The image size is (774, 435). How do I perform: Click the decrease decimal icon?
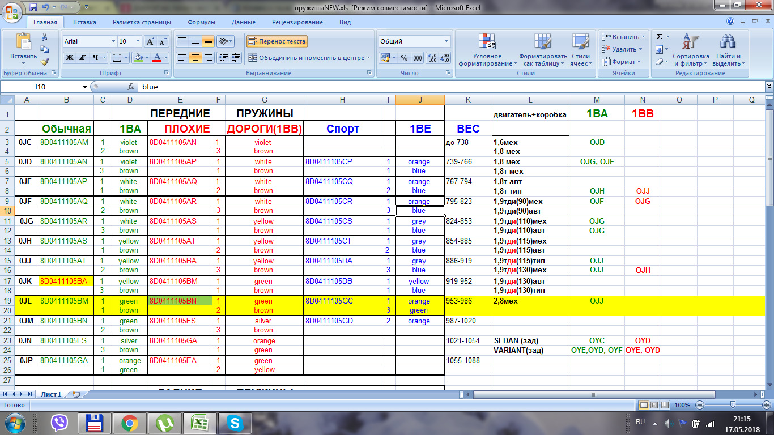(x=444, y=58)
